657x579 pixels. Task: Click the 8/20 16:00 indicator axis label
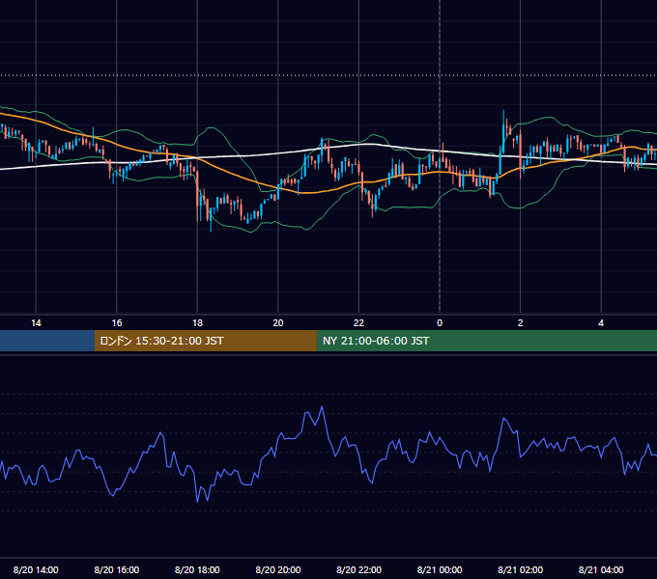point(117,569)
